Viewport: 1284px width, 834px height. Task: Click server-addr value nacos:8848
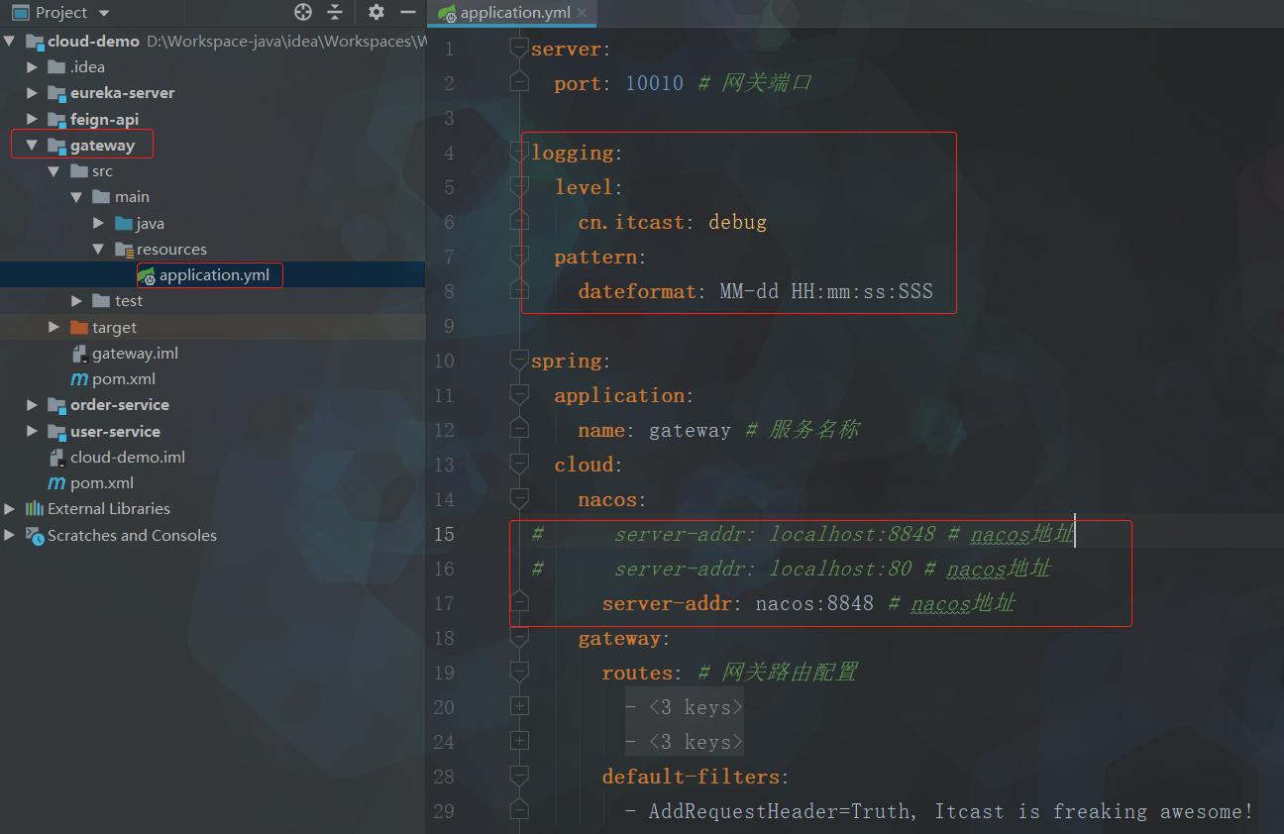coord(814,603)
